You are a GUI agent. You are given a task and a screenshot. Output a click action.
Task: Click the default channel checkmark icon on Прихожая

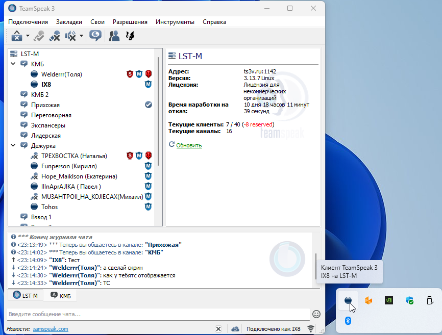pos(149,105)
